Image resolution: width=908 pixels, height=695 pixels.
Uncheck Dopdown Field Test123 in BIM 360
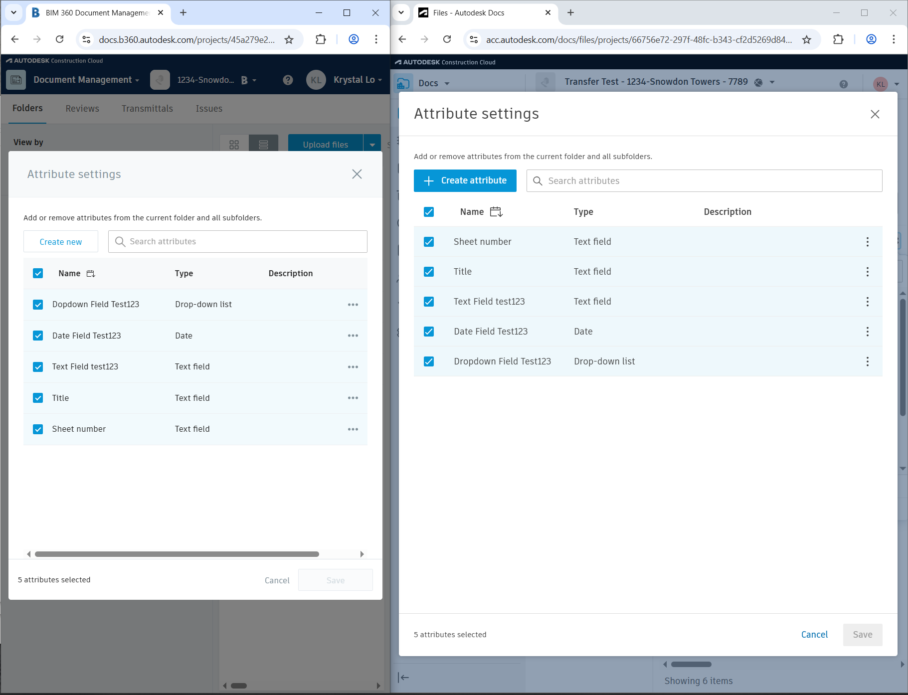(38, 305)
